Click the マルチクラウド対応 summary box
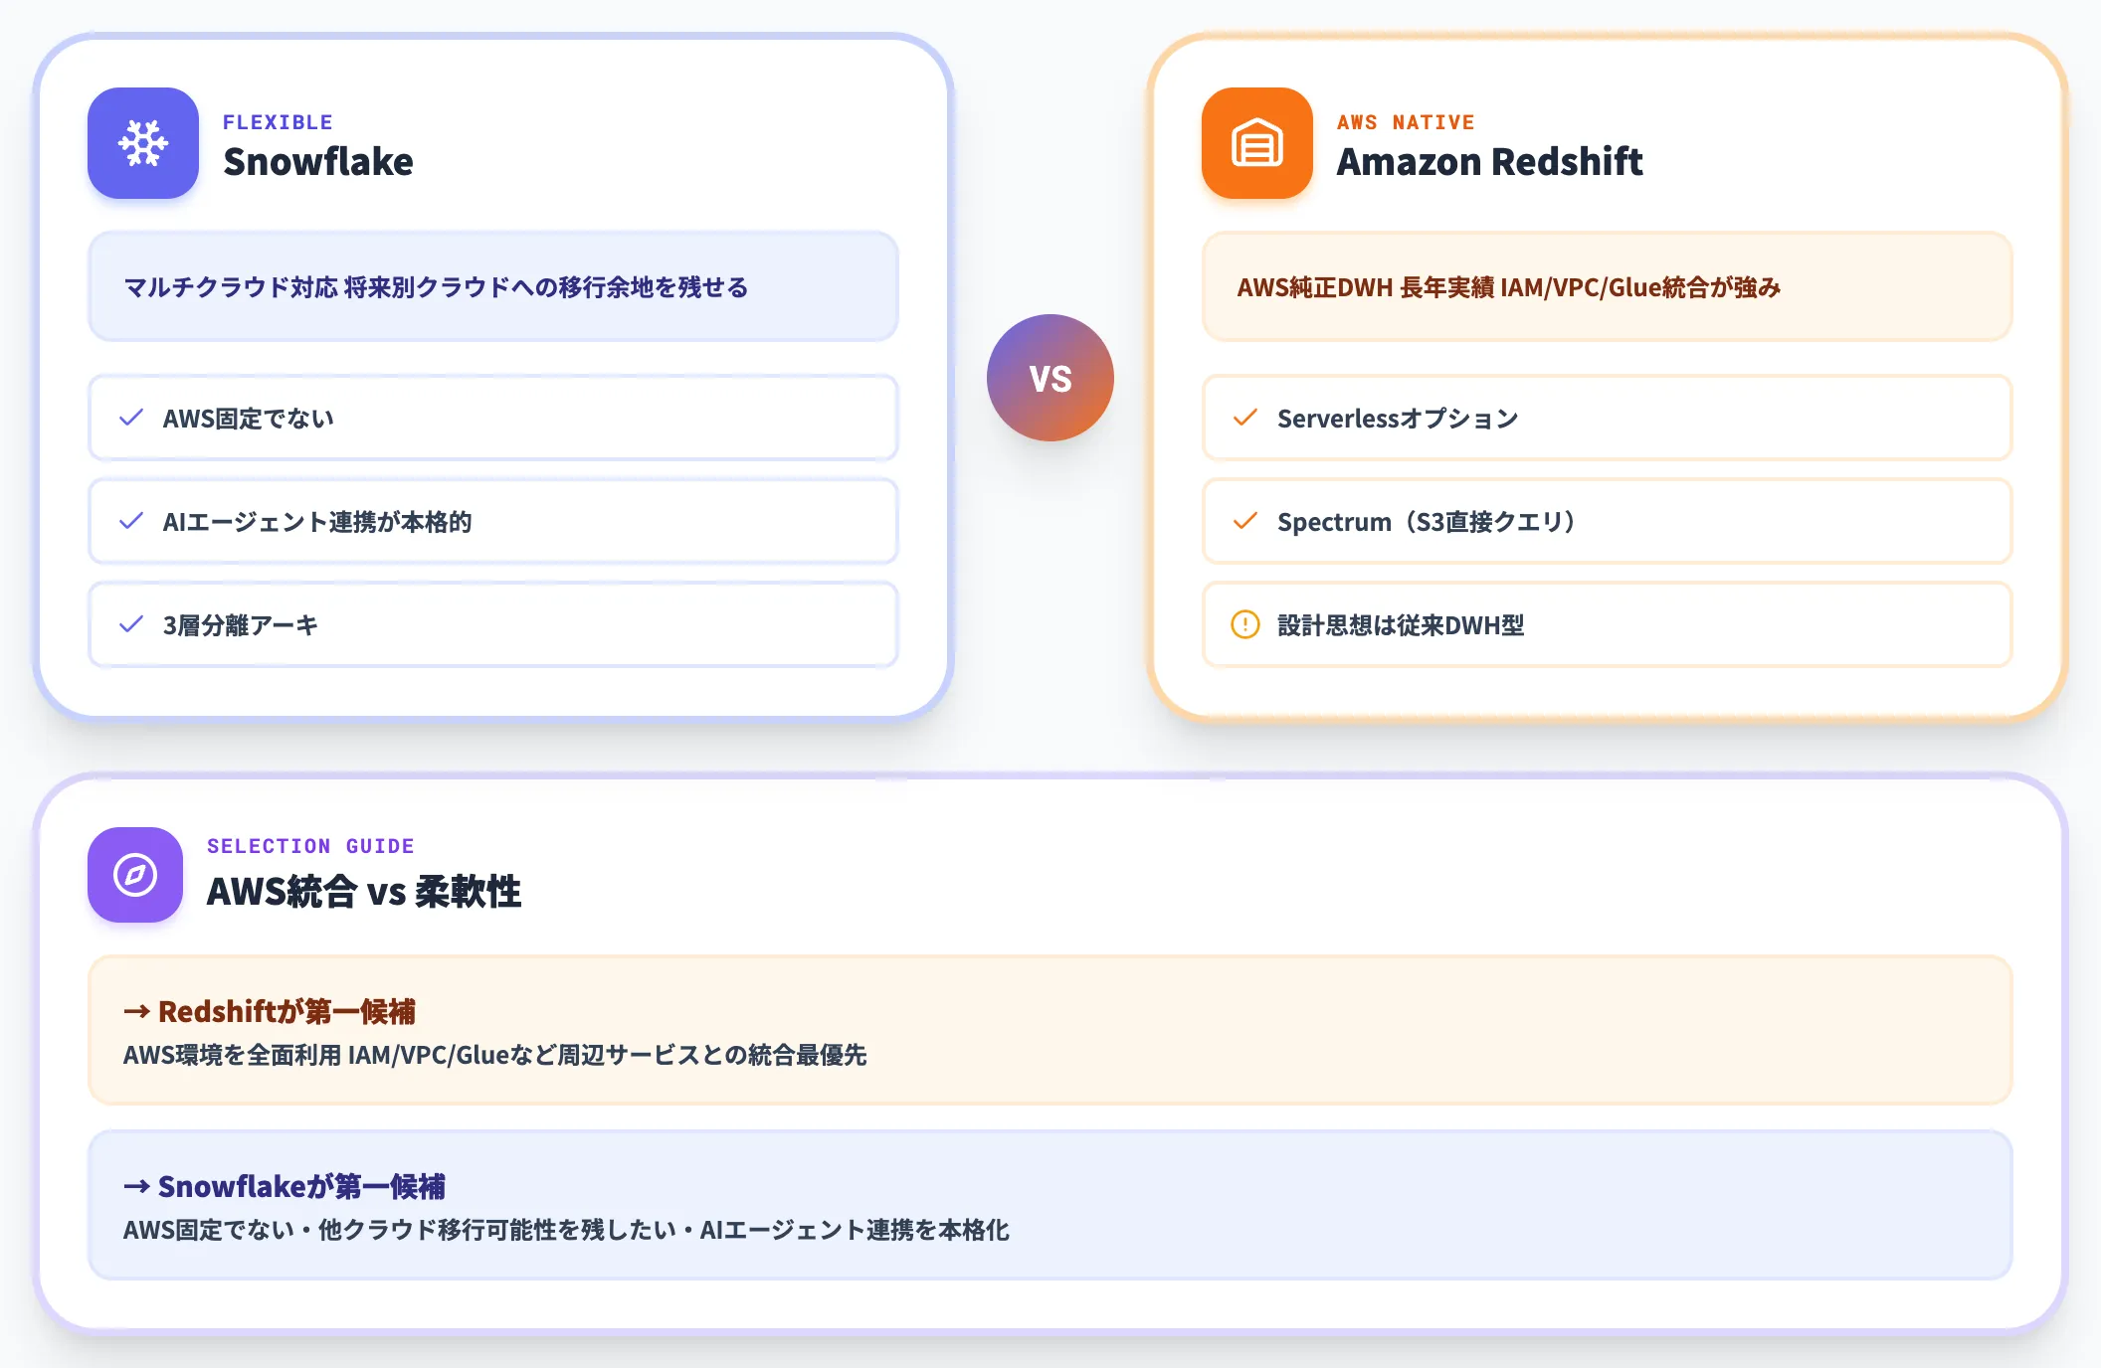Viewport: 2101px width, 1368px height. point(493,286)
